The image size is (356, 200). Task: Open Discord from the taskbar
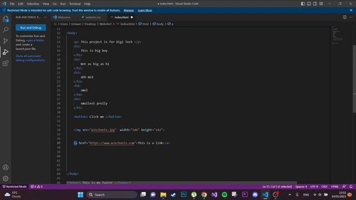tap(255, 194)
